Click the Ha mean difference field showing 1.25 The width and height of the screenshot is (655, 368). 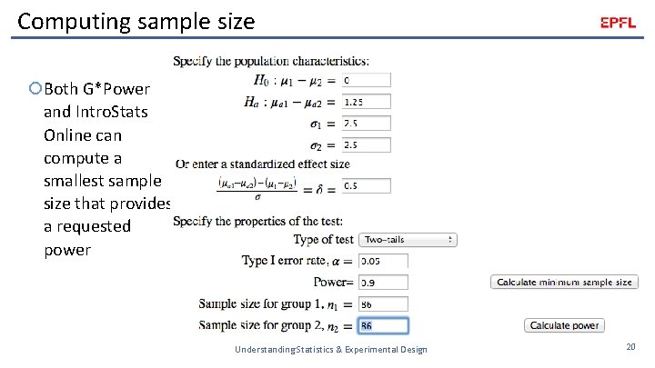tap(366, 102)
